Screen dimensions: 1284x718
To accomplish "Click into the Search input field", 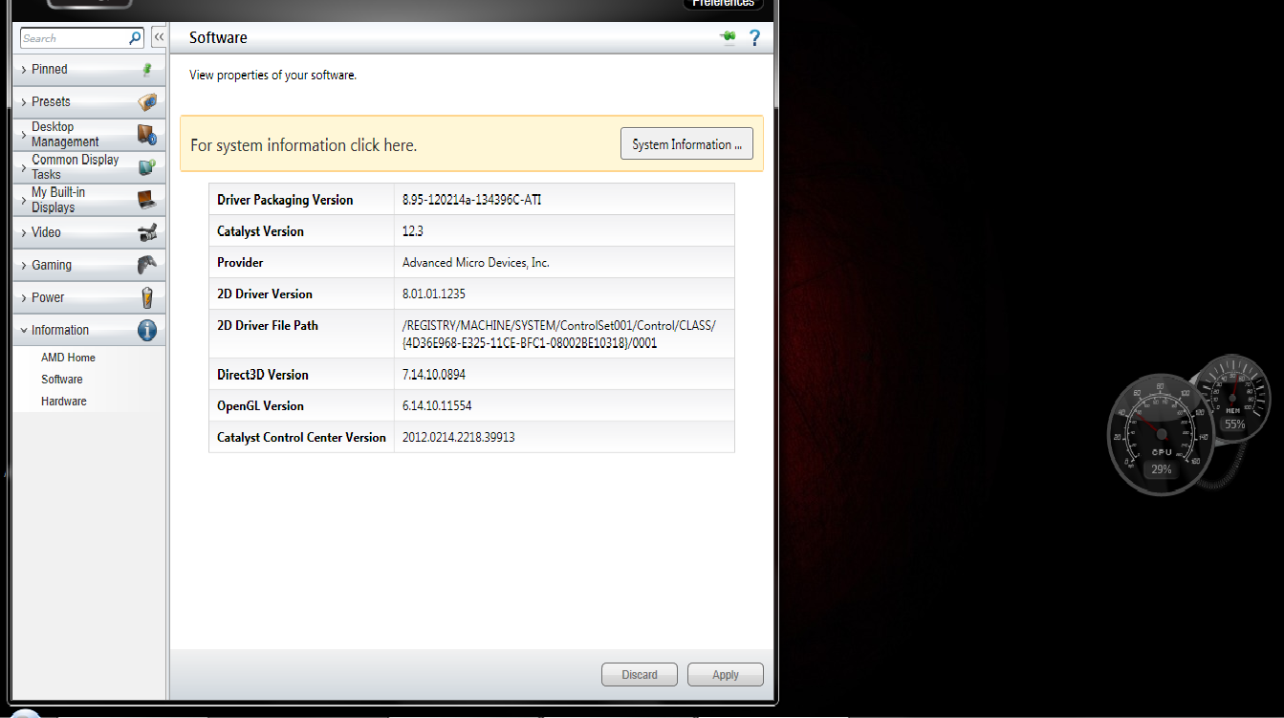I will (74, 38).
